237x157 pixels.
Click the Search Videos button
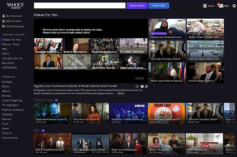pos(137,6)
